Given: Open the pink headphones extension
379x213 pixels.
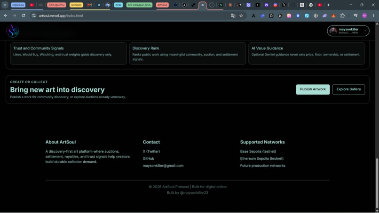Looking at the screenshot, I should pos(289,16).
